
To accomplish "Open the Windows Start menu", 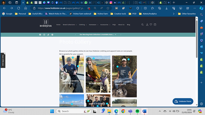I will coord(52,111).
